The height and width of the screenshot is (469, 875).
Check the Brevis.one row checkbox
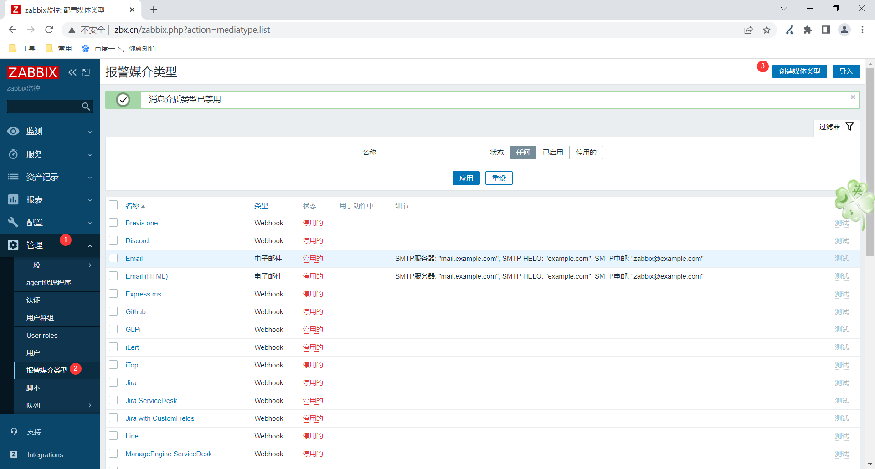tap(113, 223)
